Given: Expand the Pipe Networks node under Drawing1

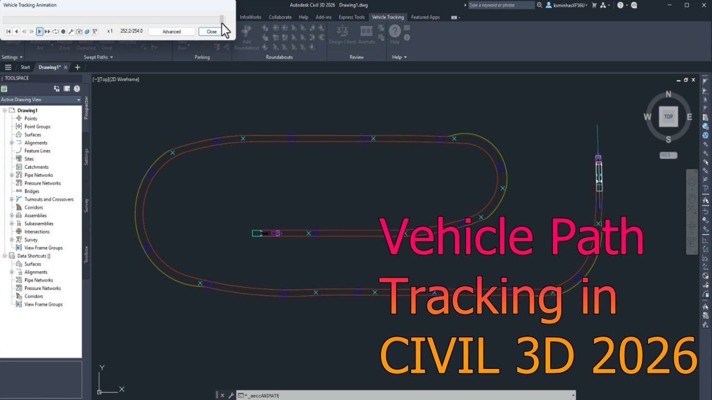Looking at the screenshot, I should point(12,175).
